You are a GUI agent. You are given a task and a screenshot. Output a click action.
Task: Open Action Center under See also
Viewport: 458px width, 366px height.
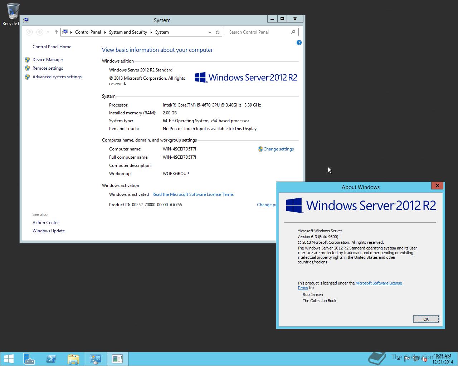point(45,223)
